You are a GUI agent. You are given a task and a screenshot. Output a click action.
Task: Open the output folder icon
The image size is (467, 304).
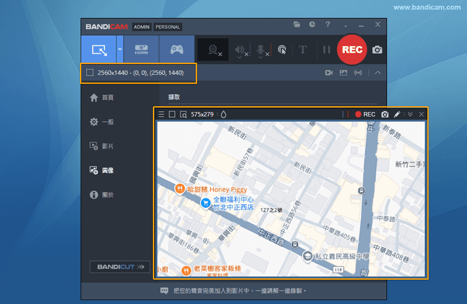pyautogui.click(x=297, y=24)
